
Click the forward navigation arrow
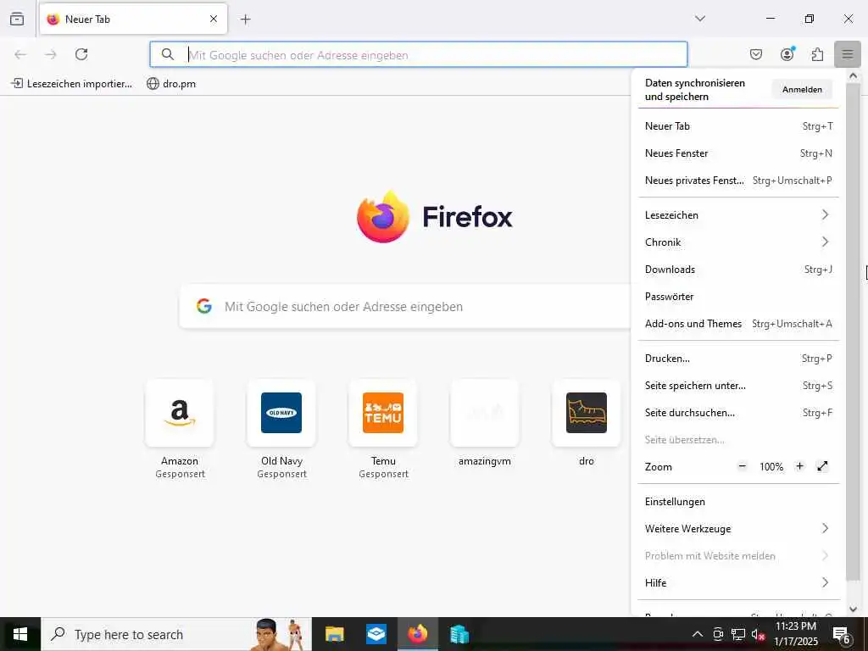click(x=51, y=54)
